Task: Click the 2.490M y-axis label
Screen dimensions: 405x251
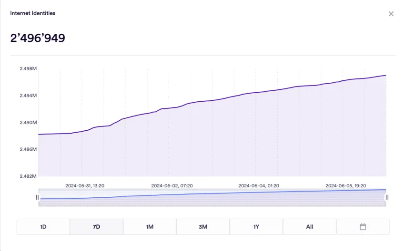Action: tap(28, 123)
